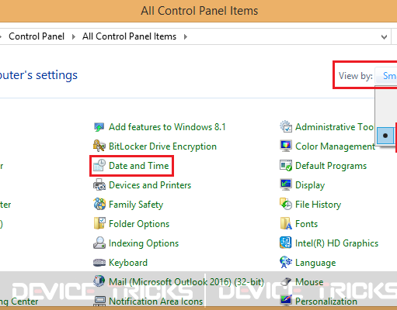Expand the arrow after the Control Panel breadcrumb
The image size is (397, 310).
coord(74,36)
